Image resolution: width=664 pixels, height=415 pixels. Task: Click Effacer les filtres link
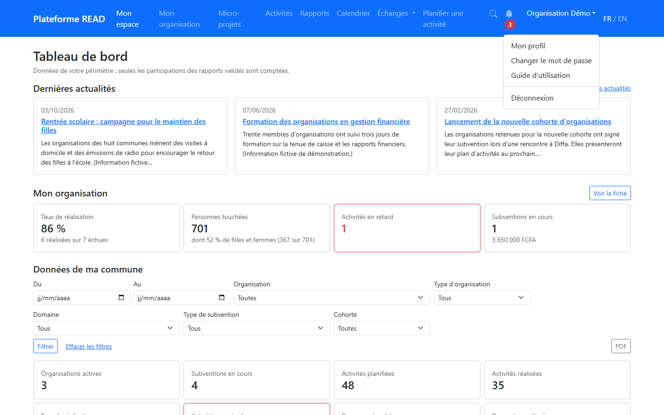point(89,346)
